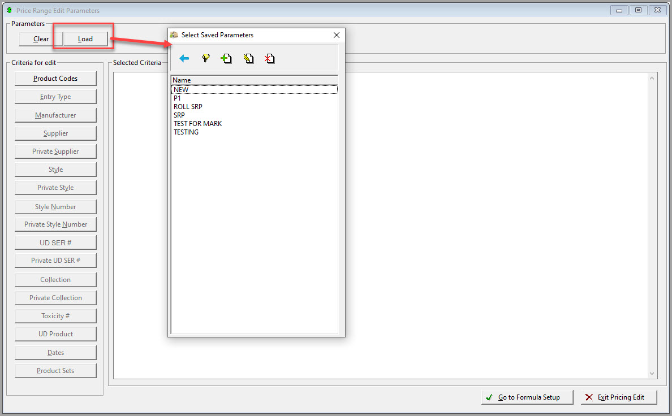
Task: Click the UD Product button
Action: (x=55, y=334)
